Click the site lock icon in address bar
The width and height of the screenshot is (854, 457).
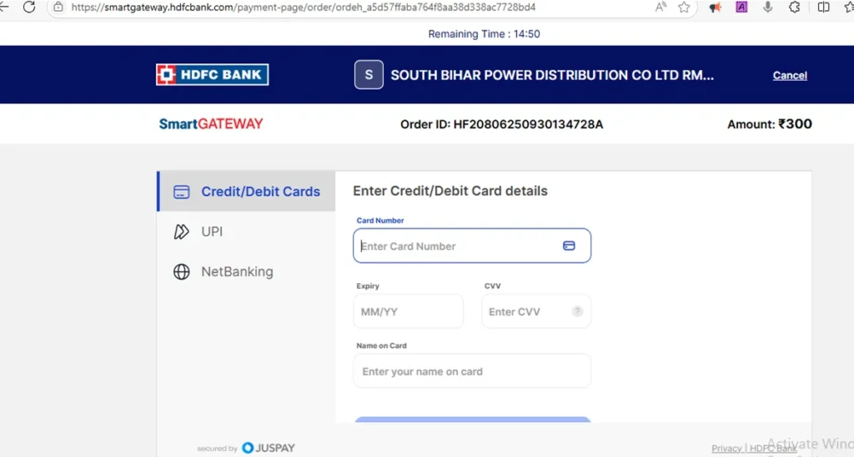(x=58, y=7)
